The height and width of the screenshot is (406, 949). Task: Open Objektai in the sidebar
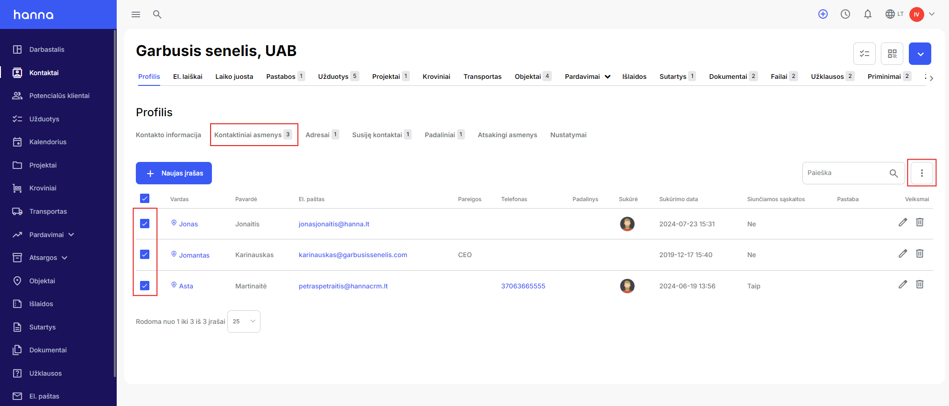tap(42, 281)
